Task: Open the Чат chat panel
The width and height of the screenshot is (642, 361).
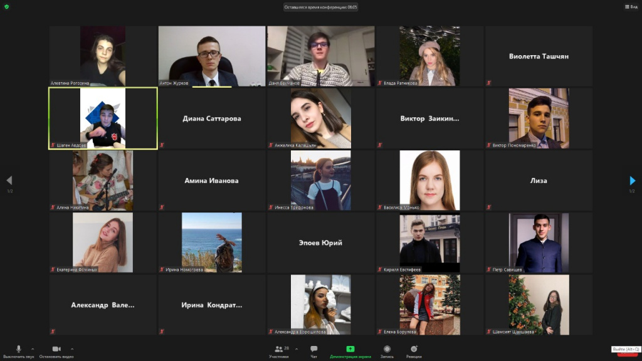Action: tap(313, 351)
